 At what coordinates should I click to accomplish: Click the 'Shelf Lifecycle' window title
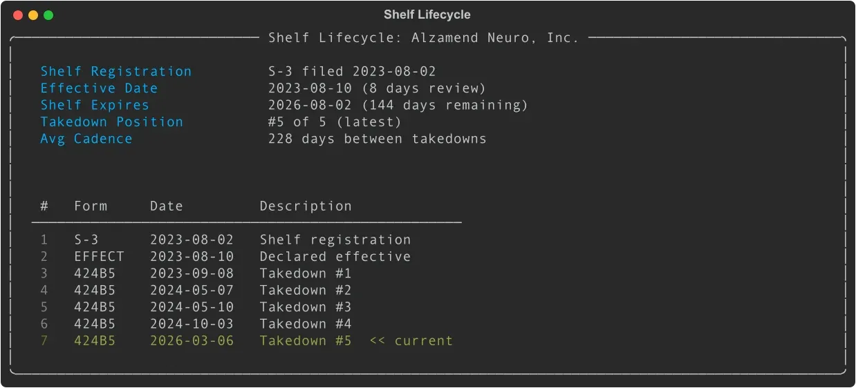coord(427,14)
